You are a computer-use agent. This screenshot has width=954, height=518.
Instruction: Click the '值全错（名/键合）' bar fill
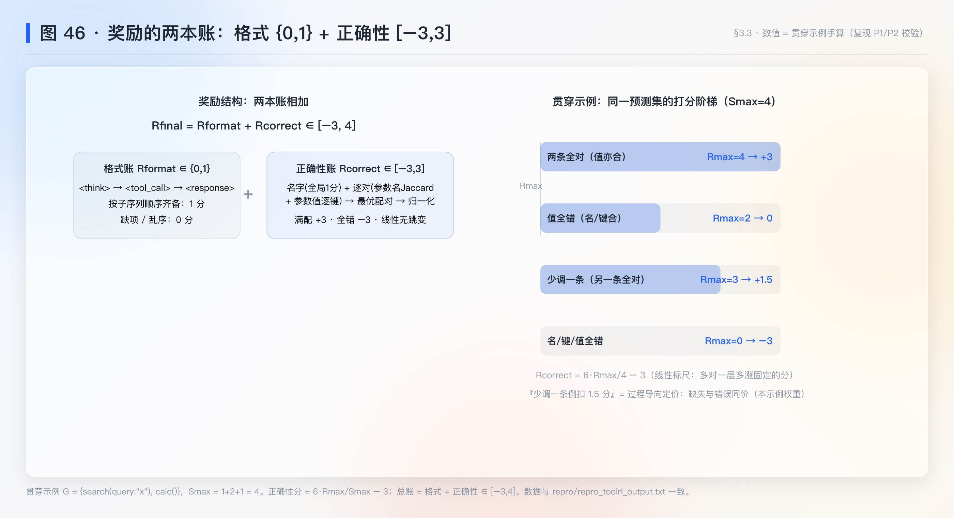tap(600, 218)
